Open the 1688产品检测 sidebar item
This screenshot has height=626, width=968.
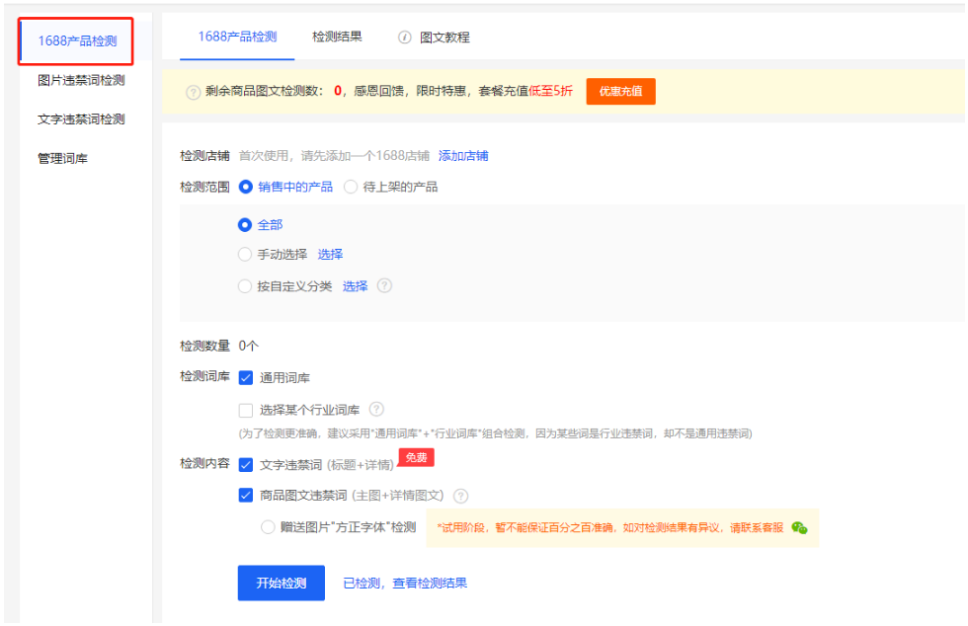[77, 40]
